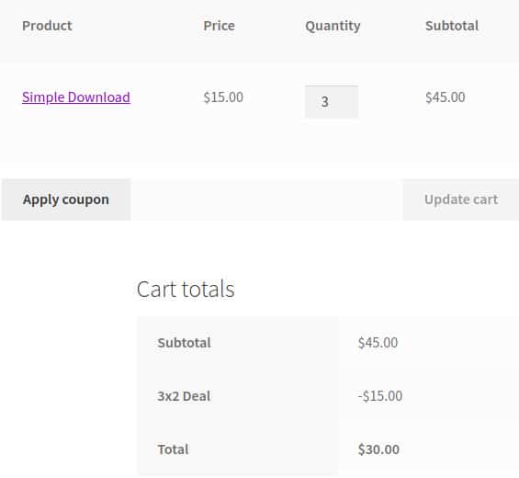Click the Subtotal column header in cart table

tap(452, 26)
